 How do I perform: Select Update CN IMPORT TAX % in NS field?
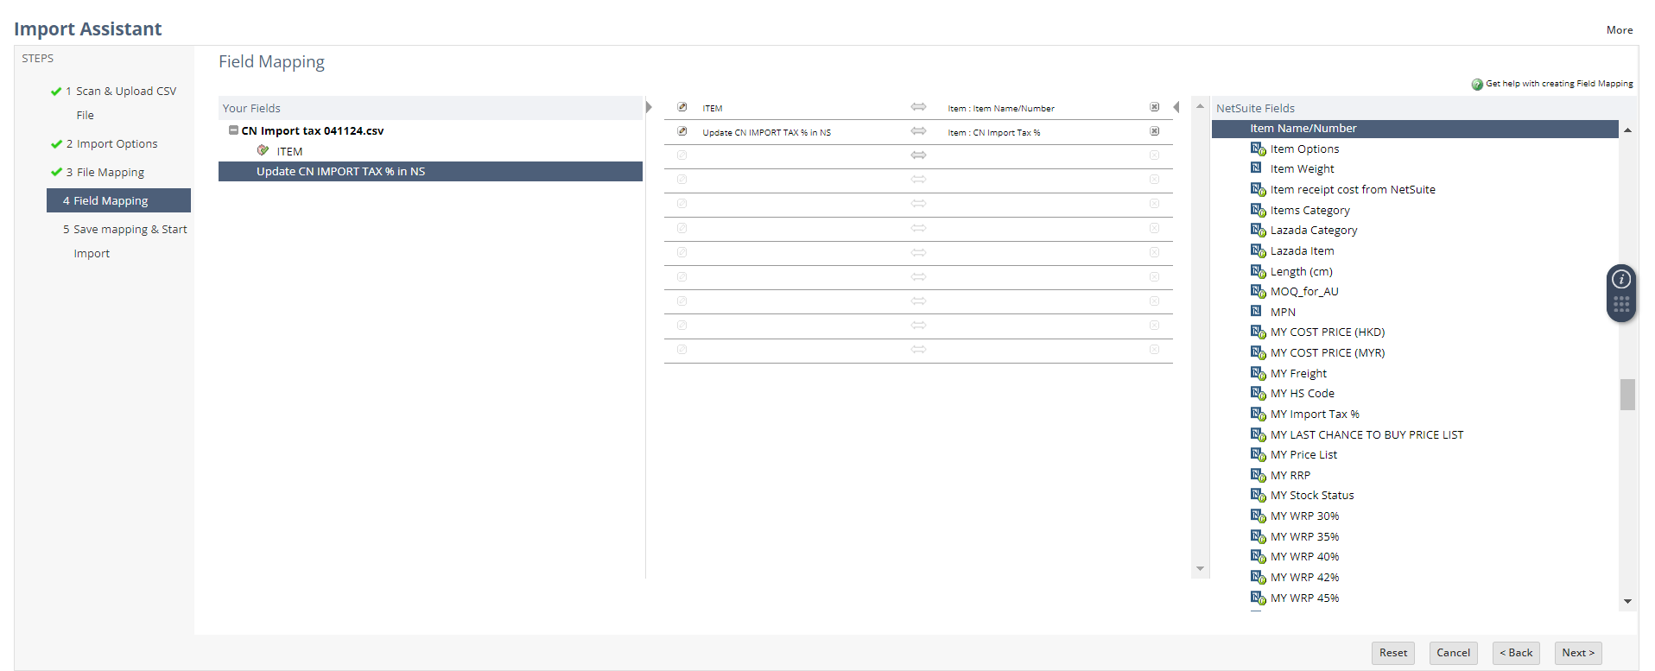point(430,171)
